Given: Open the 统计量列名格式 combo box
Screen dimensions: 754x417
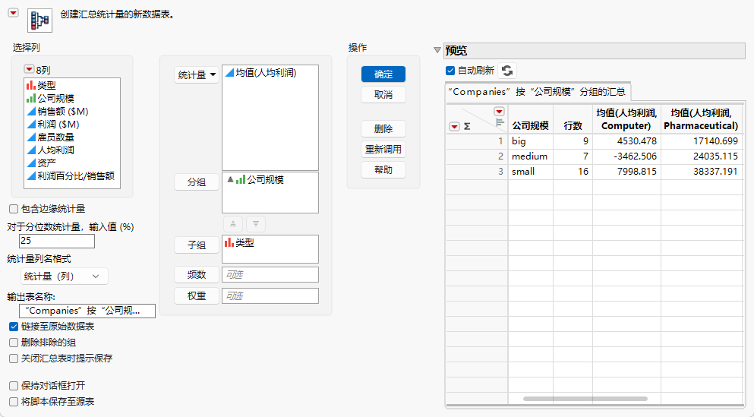Looking at the screenshot, I should tap(65, 276).
